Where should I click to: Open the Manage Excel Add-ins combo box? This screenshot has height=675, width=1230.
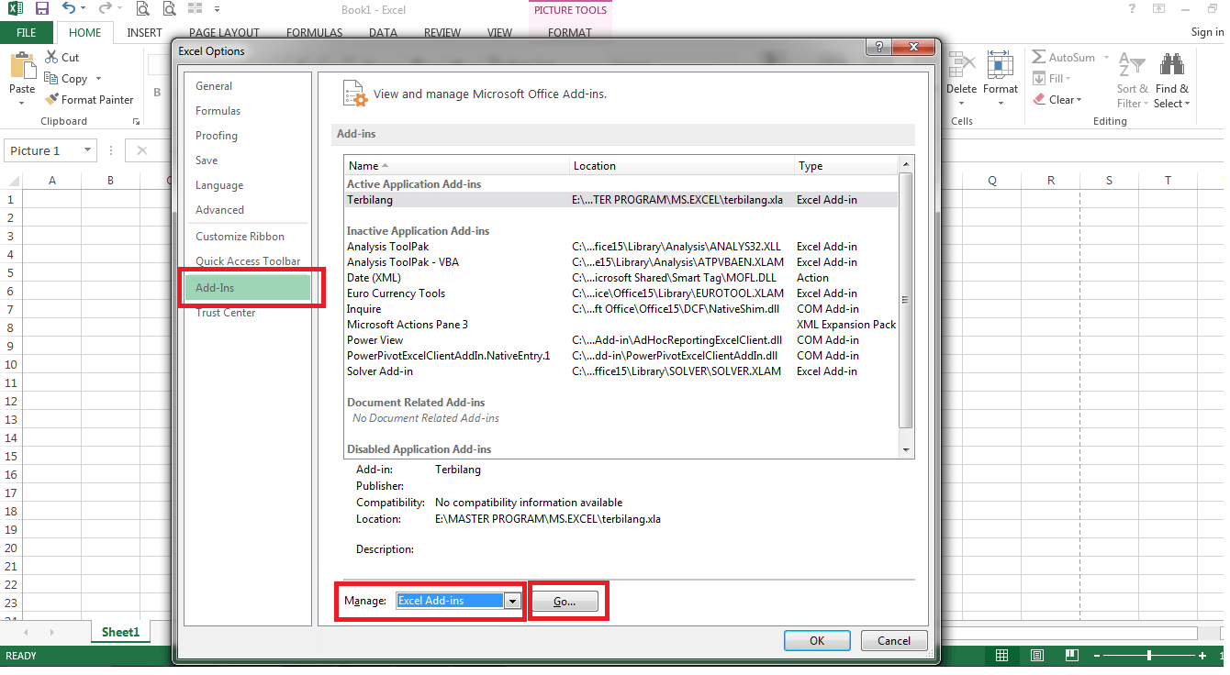(459, 601)
